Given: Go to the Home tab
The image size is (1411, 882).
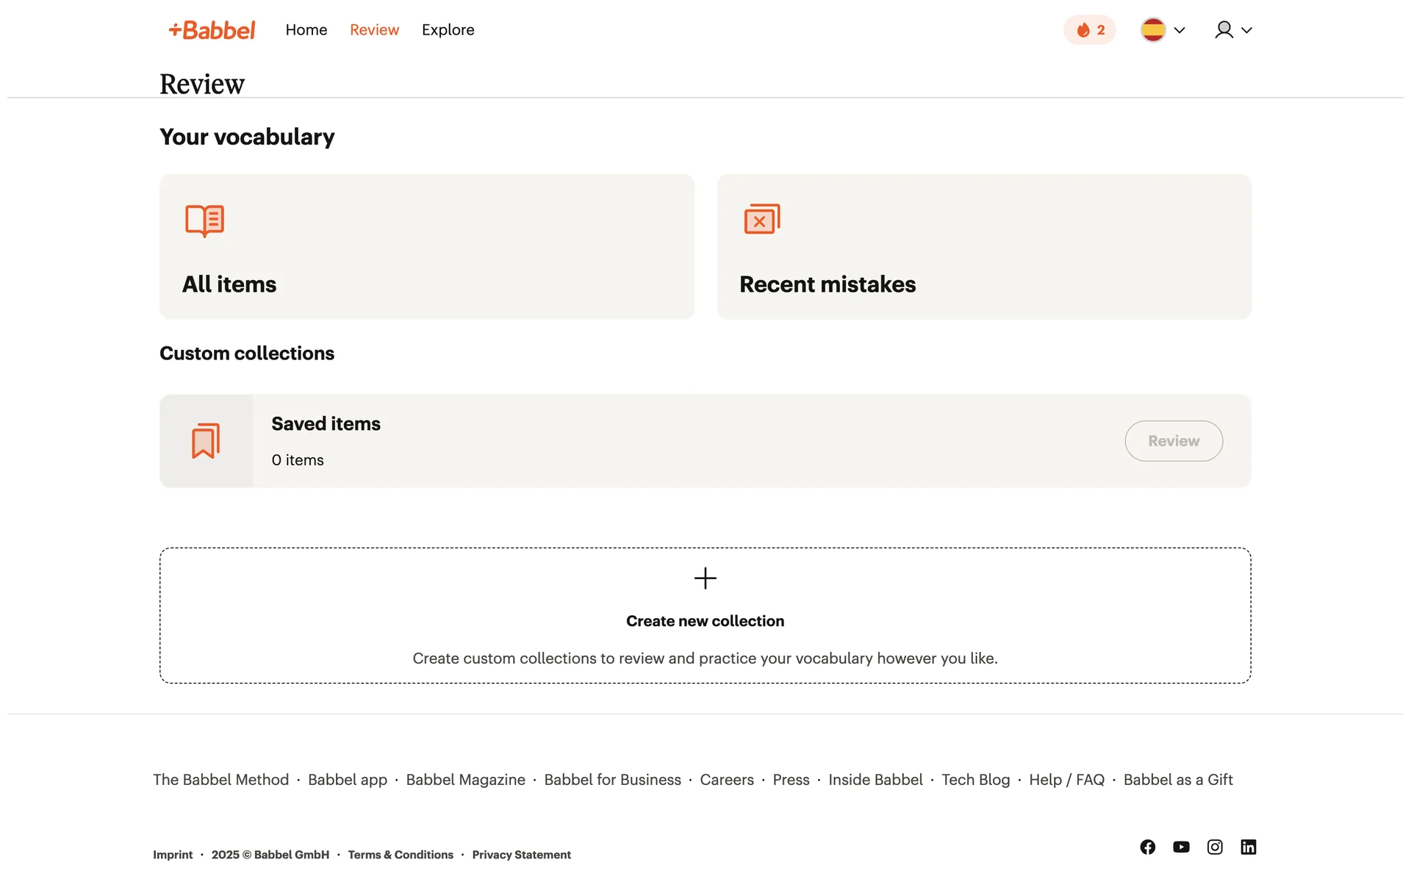Looking at the screenshot, I should point(306,30).
